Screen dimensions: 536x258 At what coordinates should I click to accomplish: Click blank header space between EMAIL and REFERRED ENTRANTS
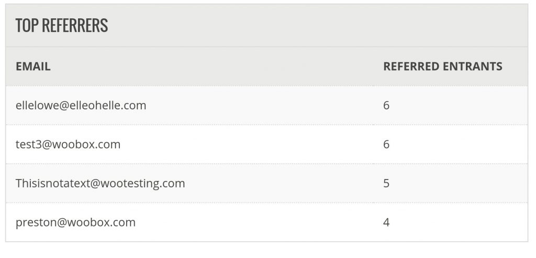tap(215, 66)
